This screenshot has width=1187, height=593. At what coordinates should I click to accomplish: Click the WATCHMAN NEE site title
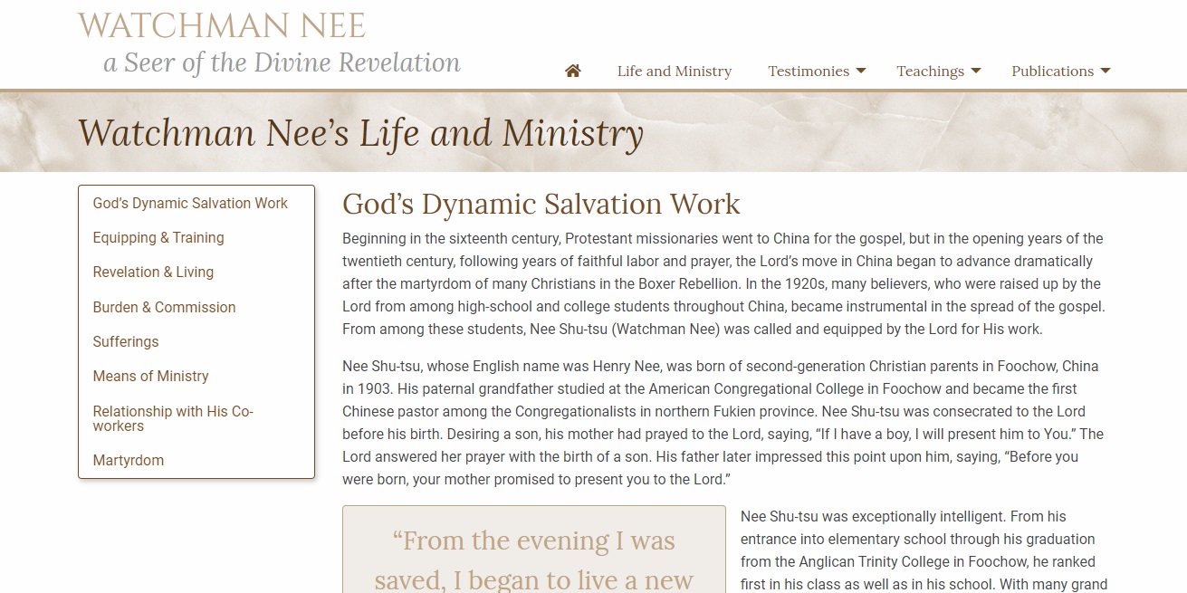point(222,25)
